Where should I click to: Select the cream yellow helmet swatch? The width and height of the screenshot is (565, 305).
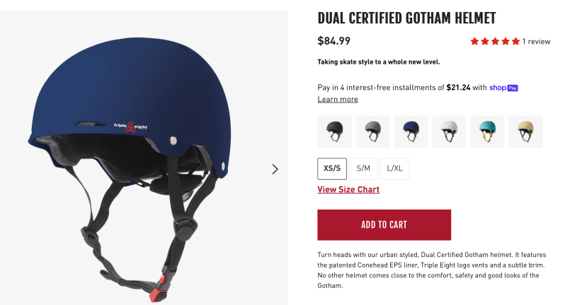coord(525,132)
